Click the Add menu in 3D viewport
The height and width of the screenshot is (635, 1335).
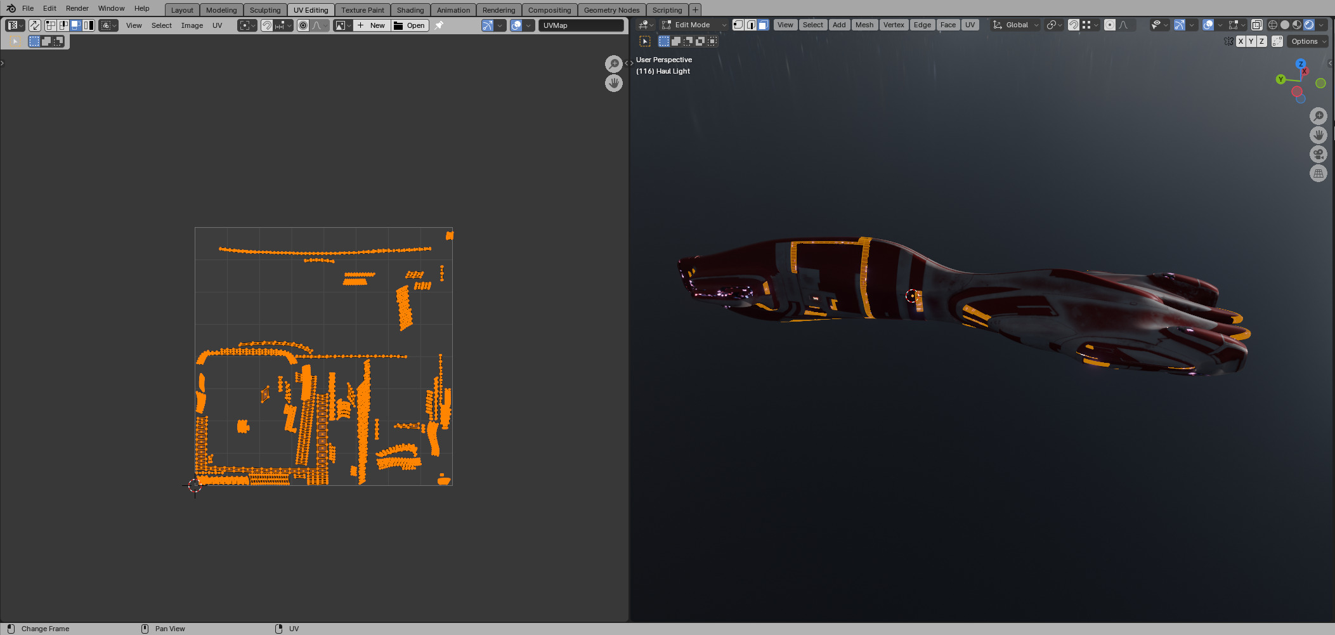click(x=839, y=25)
